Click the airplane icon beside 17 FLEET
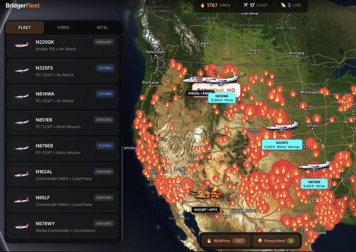Image resolution: width=356 pixels, height=252 pixels. (245, 5)
